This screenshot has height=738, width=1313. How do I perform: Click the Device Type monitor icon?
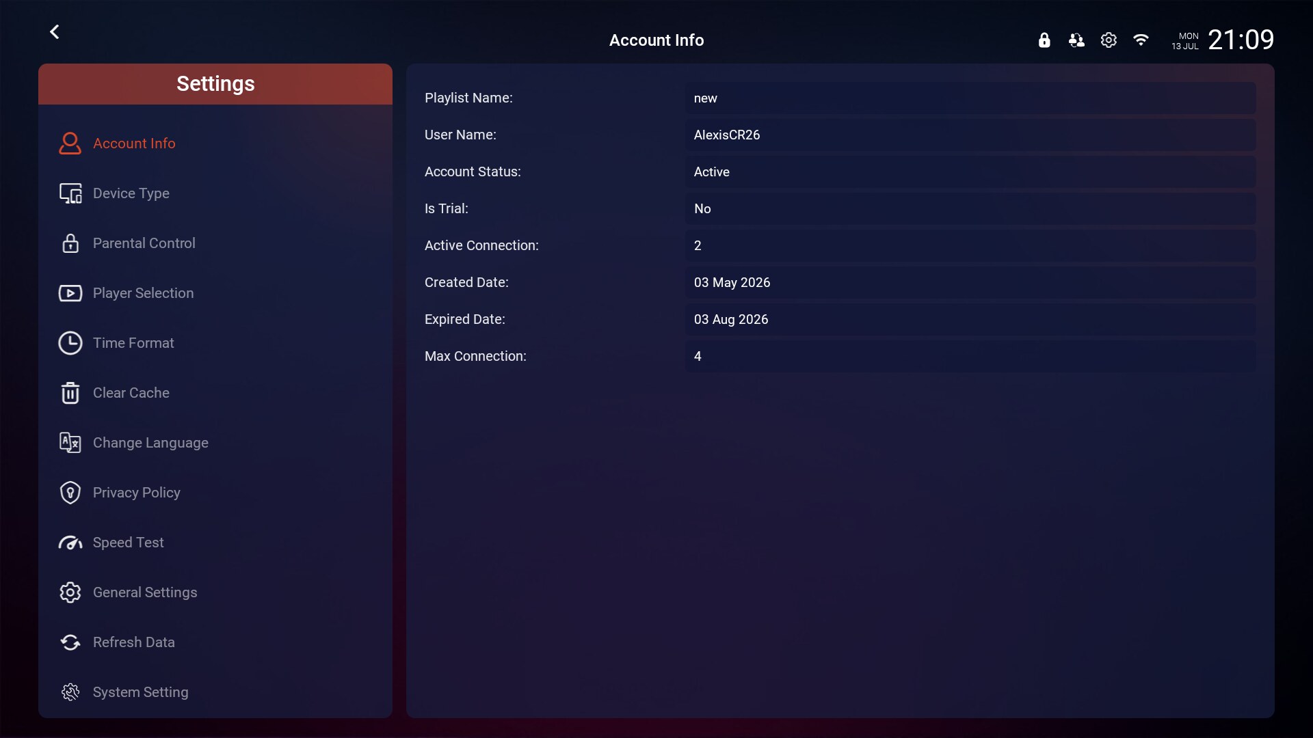70,193
